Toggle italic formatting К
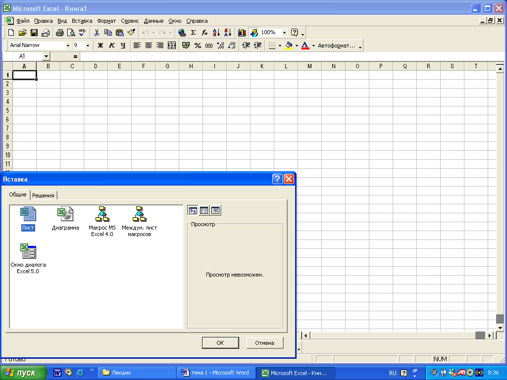 click(x=111, y=45)
